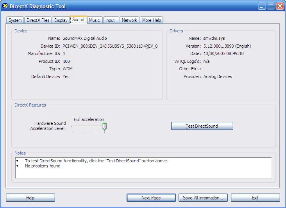Click device name SoundMAX Digital Audio
Image resolution: width=286 pixels, height=208 pixels.
(x=85, y=38)
